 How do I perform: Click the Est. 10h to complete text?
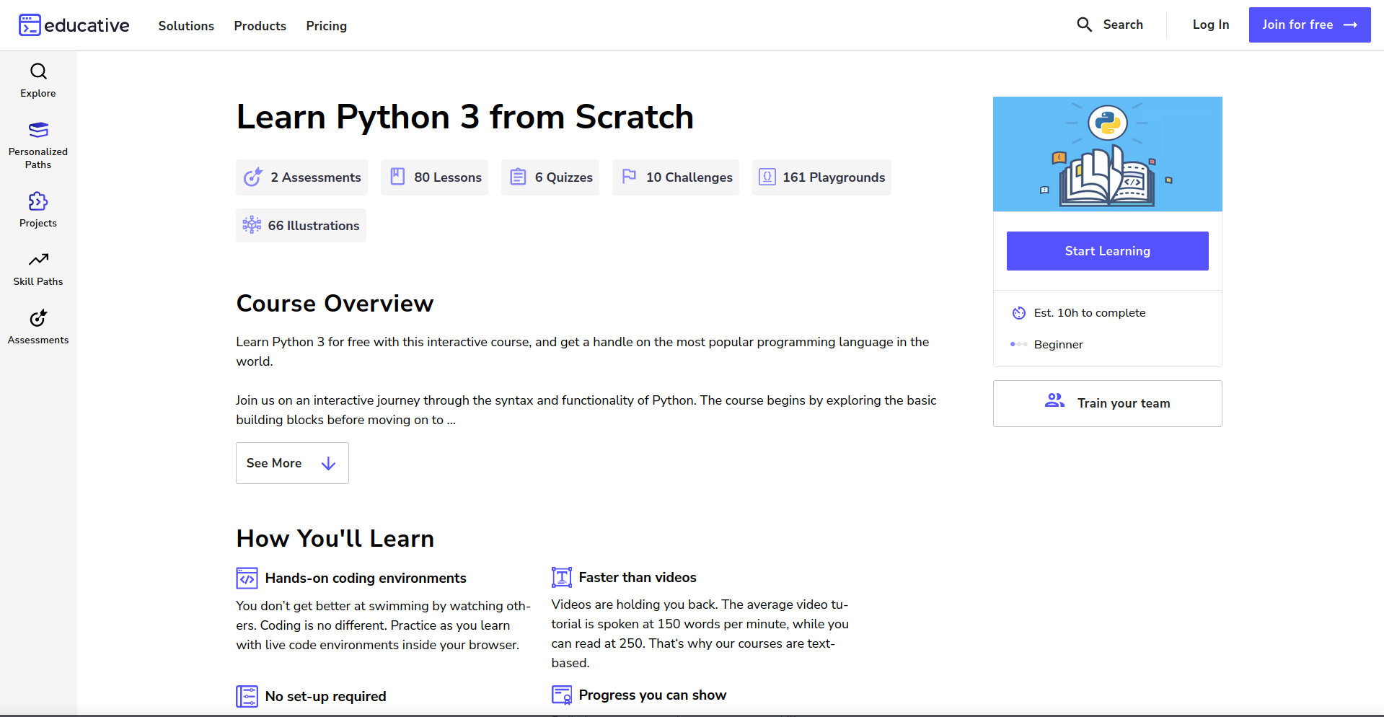(x=1089, y=313)
